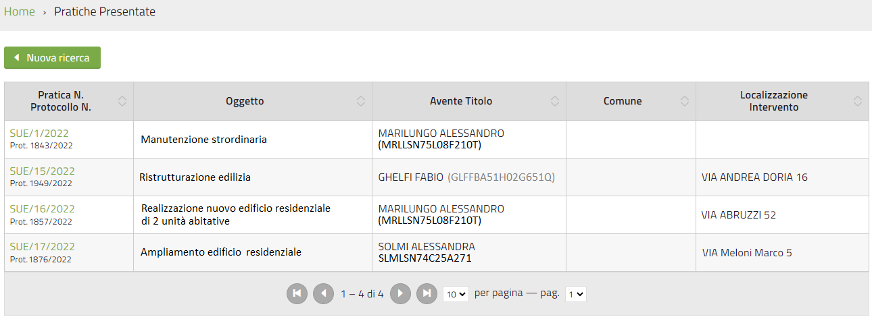The height and width of the screenshot is (317, 872).
Task: Open practice SUE/16/2022
Action: point(42,209)
